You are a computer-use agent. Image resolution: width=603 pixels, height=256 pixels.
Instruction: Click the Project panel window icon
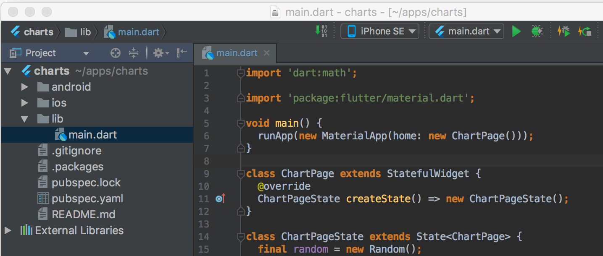click(15, 53)
